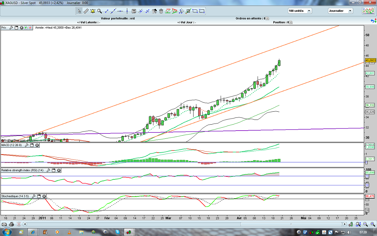Viewport: 377px width, 236px height.
Task: Close the Stochastique indicator panel
Action: point(44,196)
